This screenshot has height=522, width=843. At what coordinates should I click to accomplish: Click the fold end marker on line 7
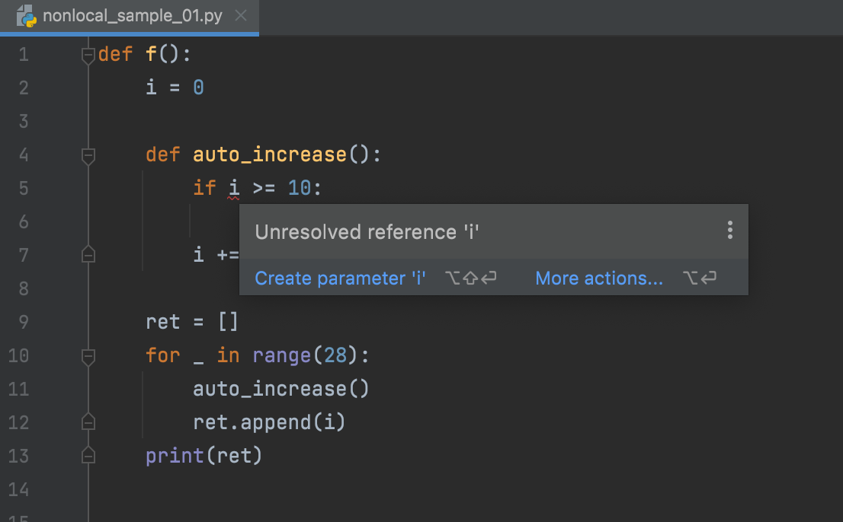(88, 255)
